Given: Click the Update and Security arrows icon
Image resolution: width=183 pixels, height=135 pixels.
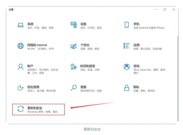Looking at the screenshot, I should pos(20,109).
